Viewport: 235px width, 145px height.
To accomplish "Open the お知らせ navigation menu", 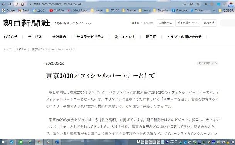I will (10, 37).
